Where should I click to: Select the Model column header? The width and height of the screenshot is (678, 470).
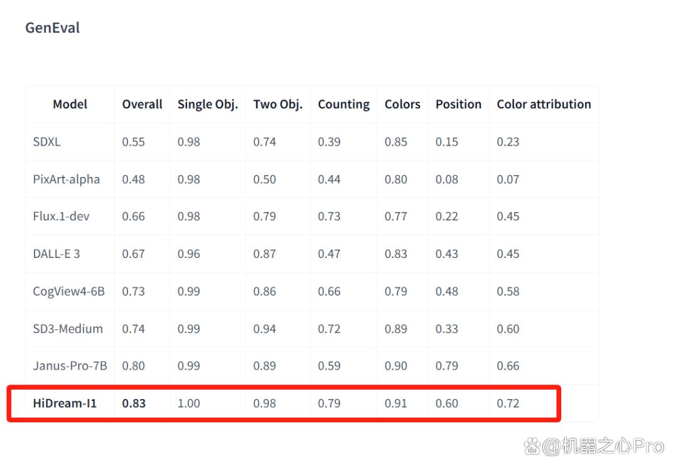pyautogui.click(x=70, y=104)
